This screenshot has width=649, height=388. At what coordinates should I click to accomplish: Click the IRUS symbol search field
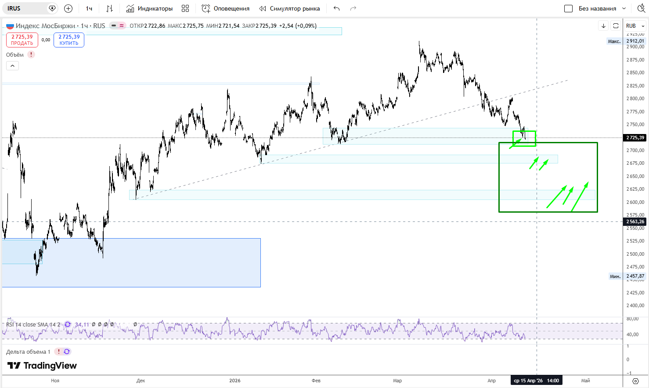[x=26, y=8]
